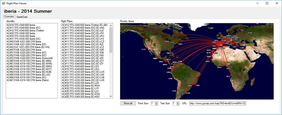Click the UUDD airport marker on the map
Screen dimensions: 282x115
pyautogui.click(x=246, y=34)
